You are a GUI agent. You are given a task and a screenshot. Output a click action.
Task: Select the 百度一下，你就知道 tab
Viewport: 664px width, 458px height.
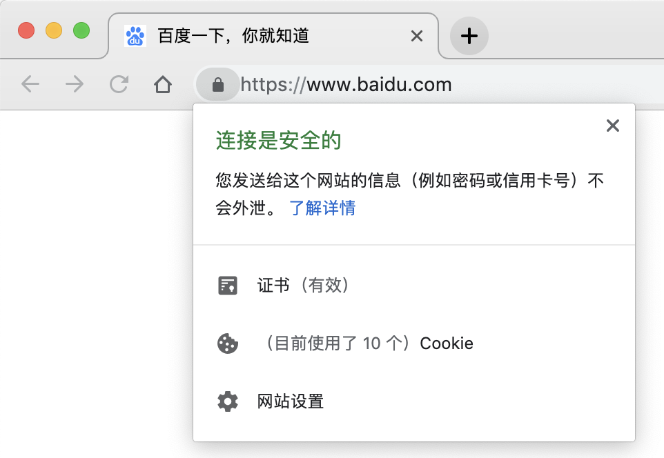pos(233,36)
